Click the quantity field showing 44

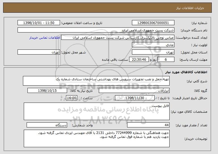148,125
